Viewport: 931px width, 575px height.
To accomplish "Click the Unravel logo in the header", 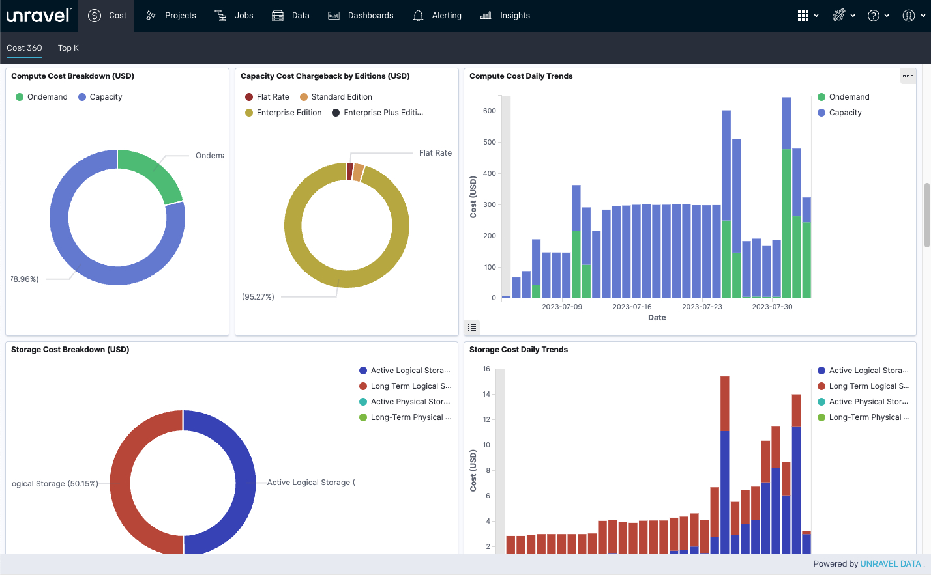I will click(38, 16).
